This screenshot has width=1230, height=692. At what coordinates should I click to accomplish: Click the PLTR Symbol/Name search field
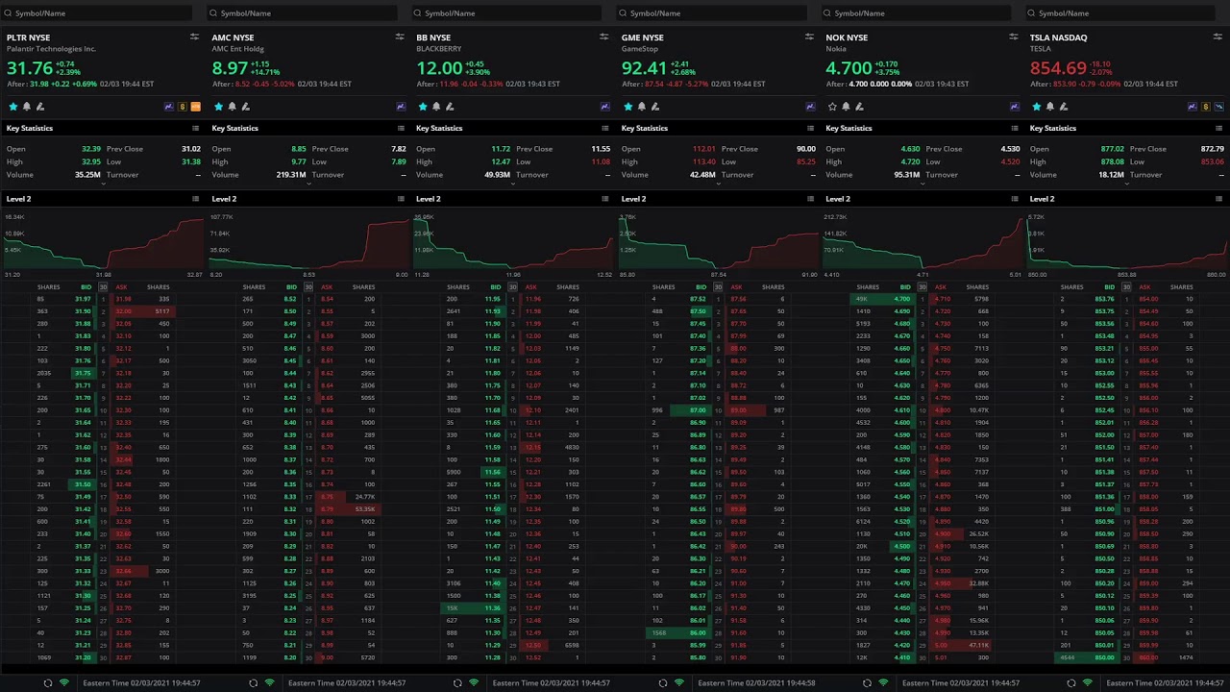[96, 13]
